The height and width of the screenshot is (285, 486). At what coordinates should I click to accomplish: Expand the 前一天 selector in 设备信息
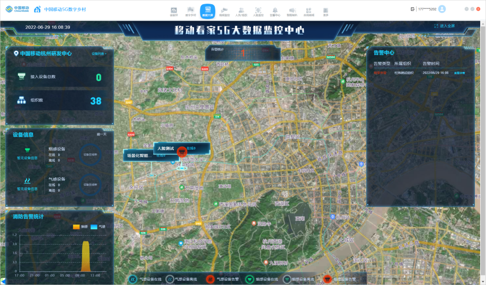pos(102,134)
